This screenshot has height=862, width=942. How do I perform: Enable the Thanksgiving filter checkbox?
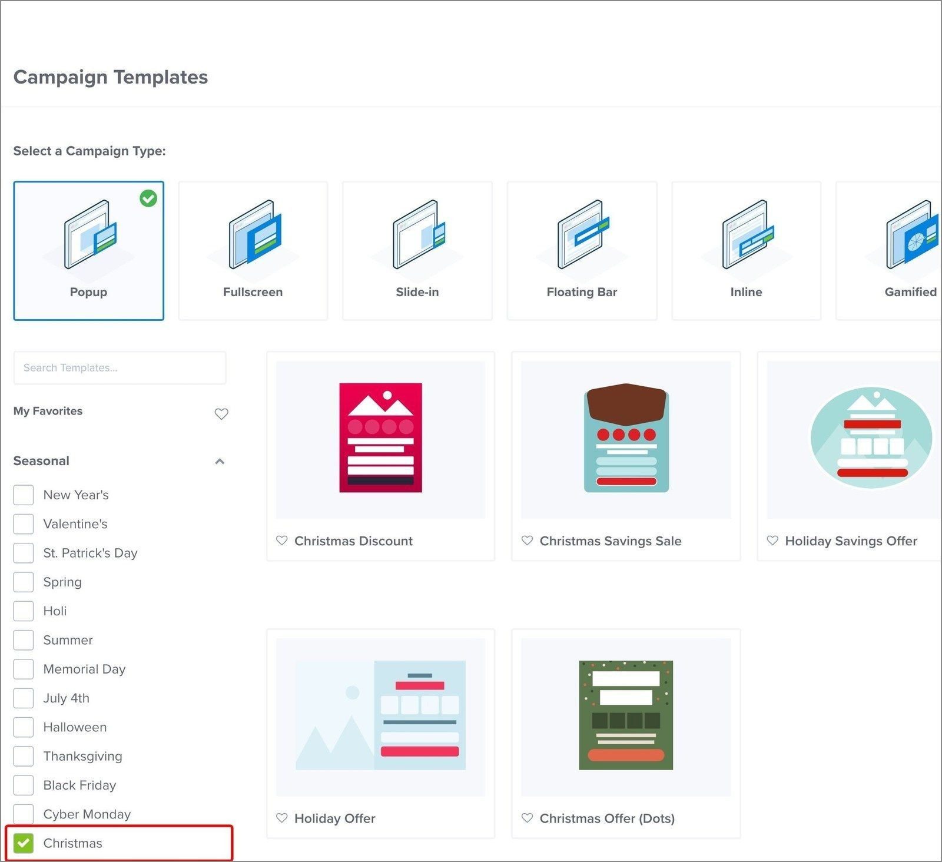(x=24, y=756)
